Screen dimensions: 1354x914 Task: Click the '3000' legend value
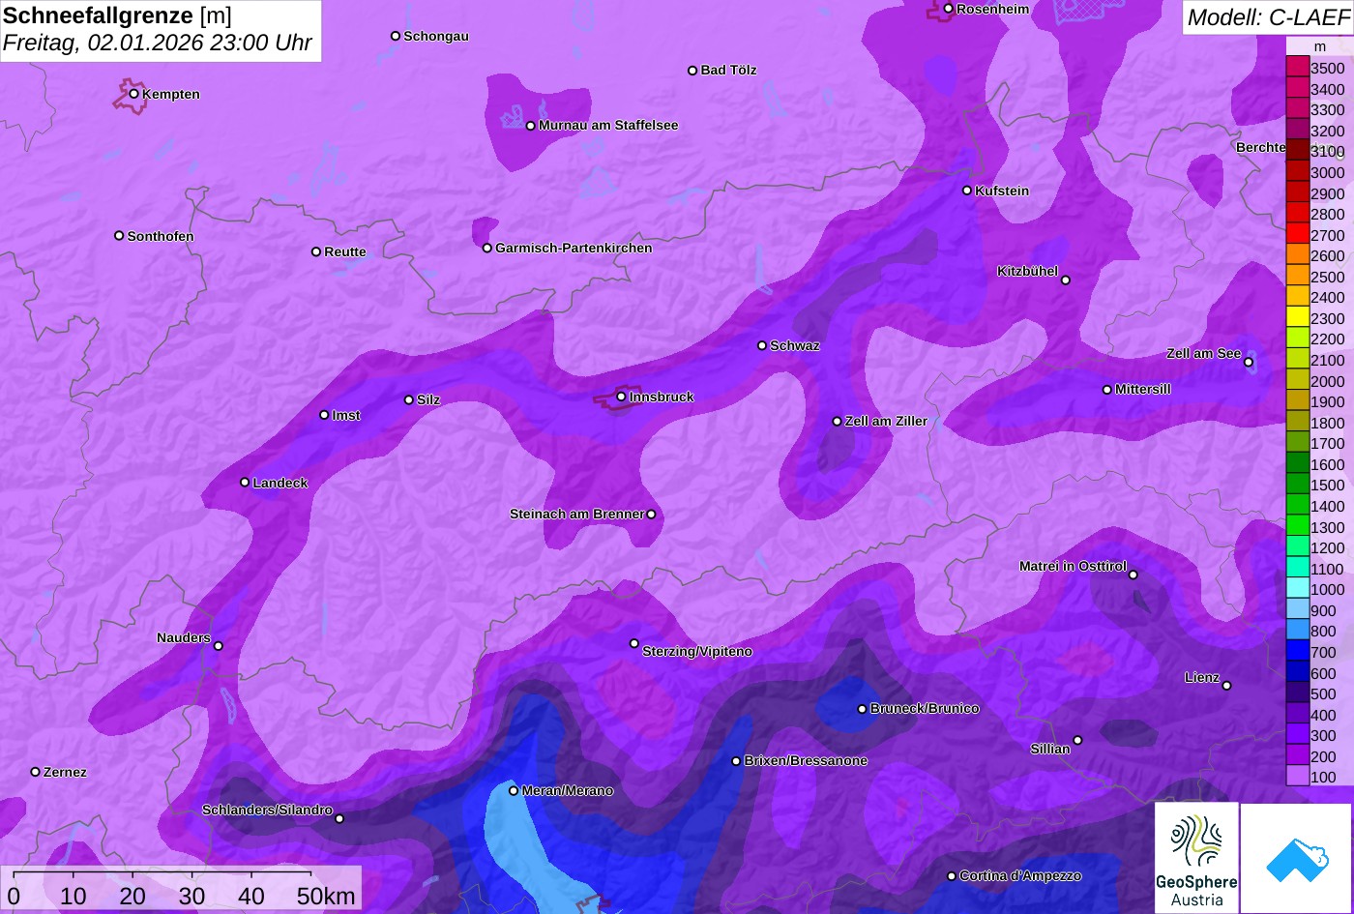click(x=1328, y=172)
